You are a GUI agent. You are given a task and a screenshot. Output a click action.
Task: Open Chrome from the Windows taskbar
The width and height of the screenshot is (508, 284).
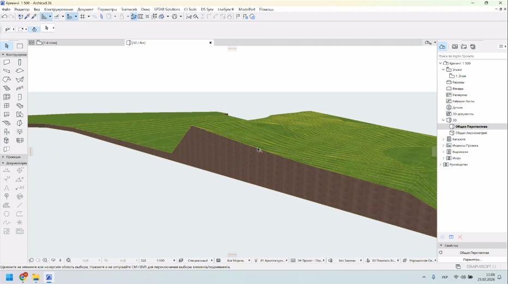click(x=22, y=277)
